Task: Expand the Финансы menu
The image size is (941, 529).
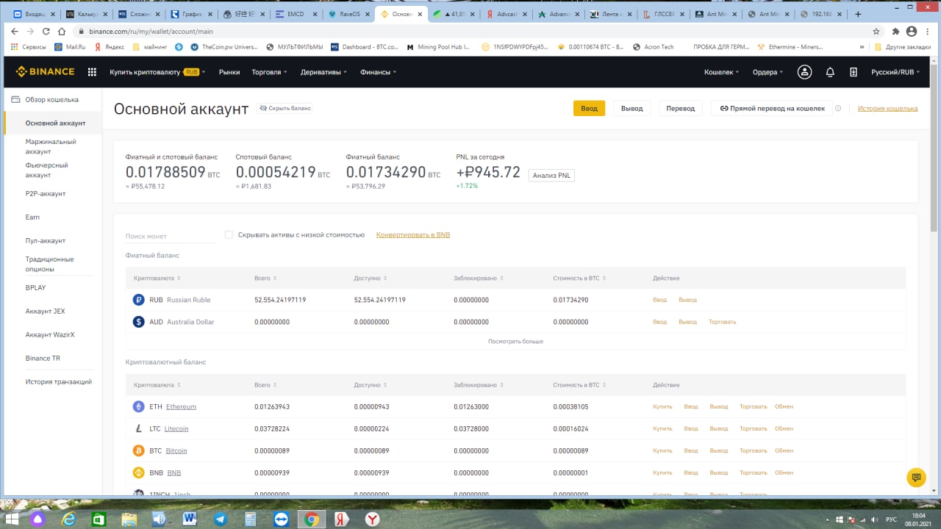Action: [x=378, y=72]
